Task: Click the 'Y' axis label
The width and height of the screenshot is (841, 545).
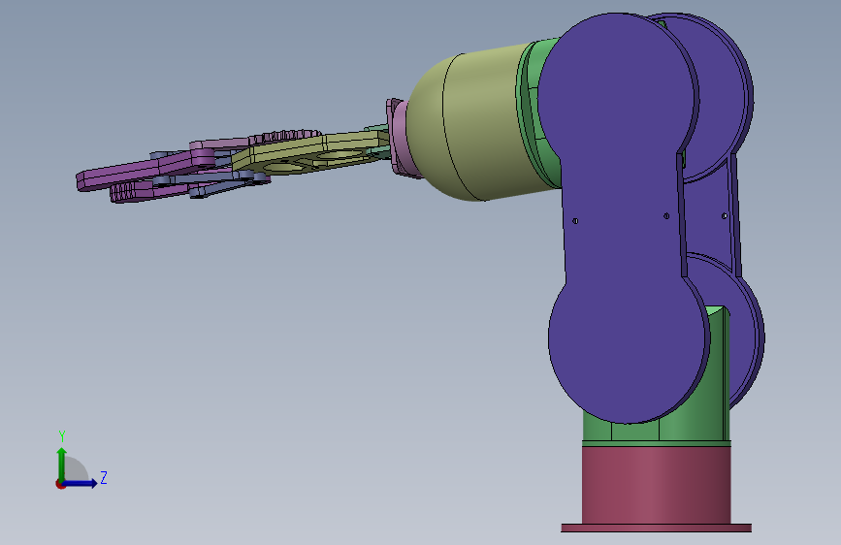Action: click(x=62, y=436)
